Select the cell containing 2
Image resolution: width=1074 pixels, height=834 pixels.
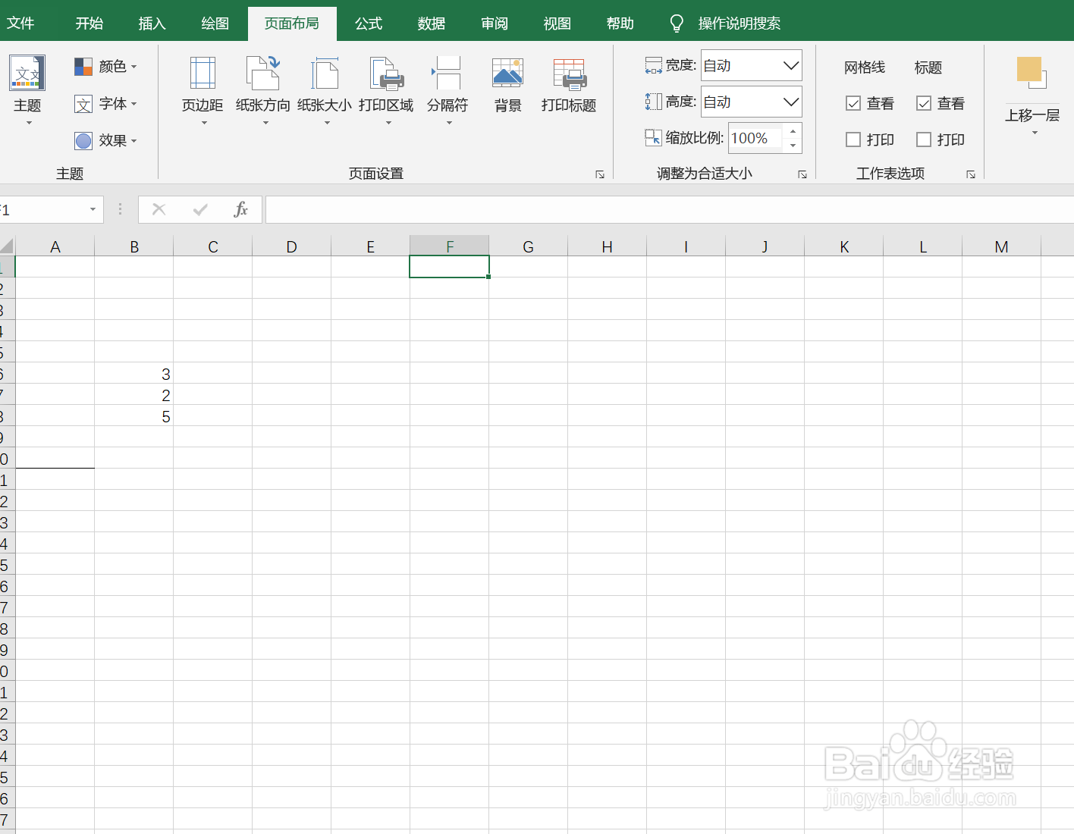pos(134,394)
